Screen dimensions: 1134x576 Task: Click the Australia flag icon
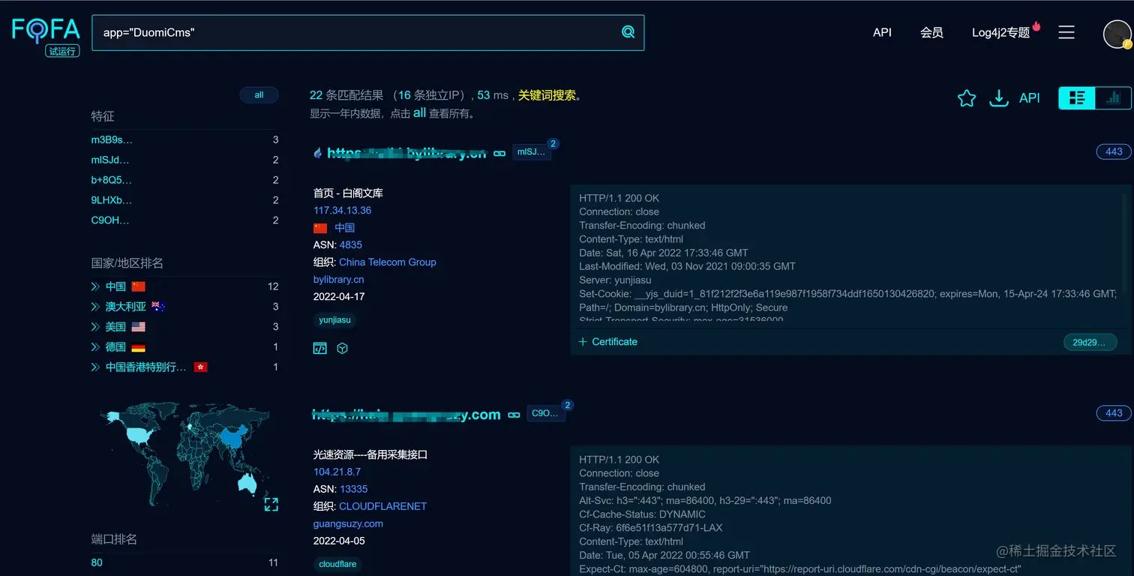[x=158, y=307]
